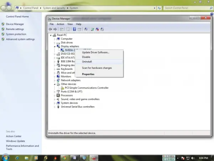Click the Disable device toolbar icon
The width and height of the screenshot is (214, 161).
click(x=102, y=29)
